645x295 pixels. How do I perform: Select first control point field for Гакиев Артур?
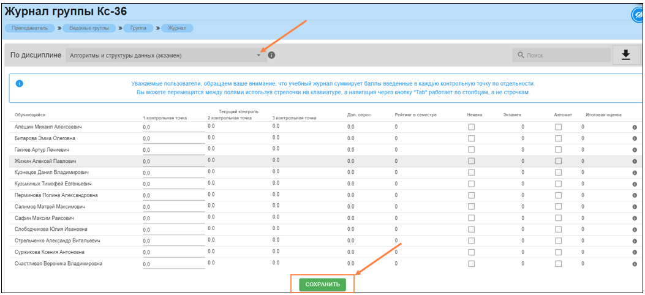[x=173, y=150]
